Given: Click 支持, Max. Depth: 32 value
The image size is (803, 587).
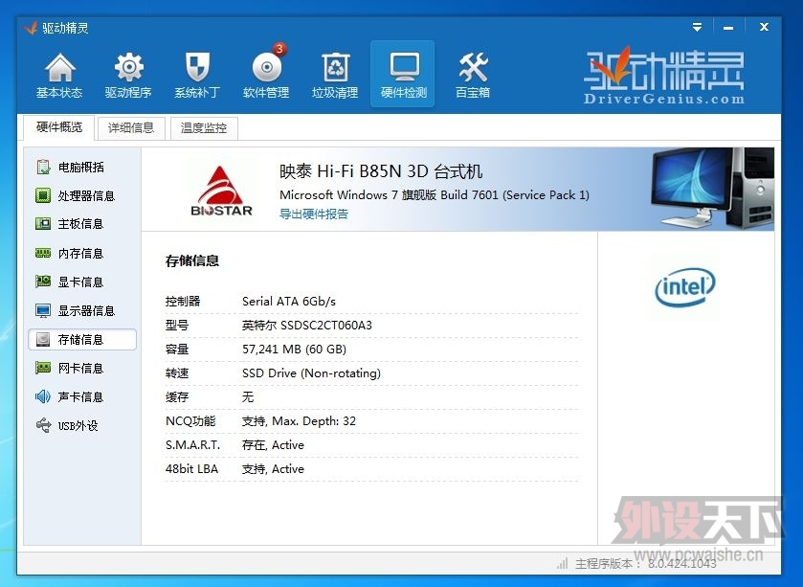Looking at the screenshot, I should 299,421.
